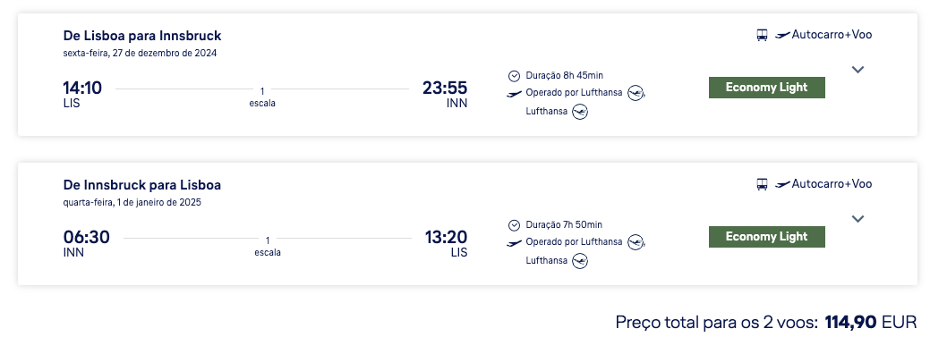Click the clock icon beside Duração 7h 50min

click(514, 225)
